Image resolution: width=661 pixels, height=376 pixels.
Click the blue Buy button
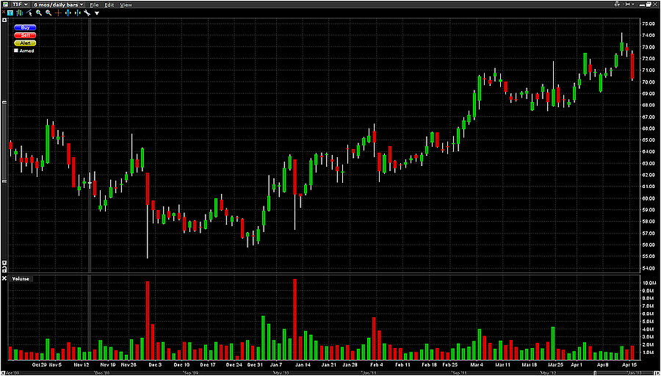(x=25, y=27)
